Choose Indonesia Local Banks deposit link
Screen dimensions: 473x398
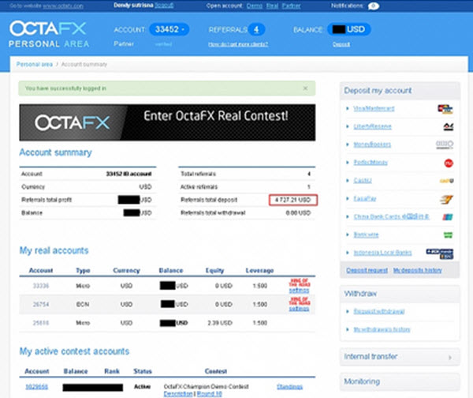point(382,253)
